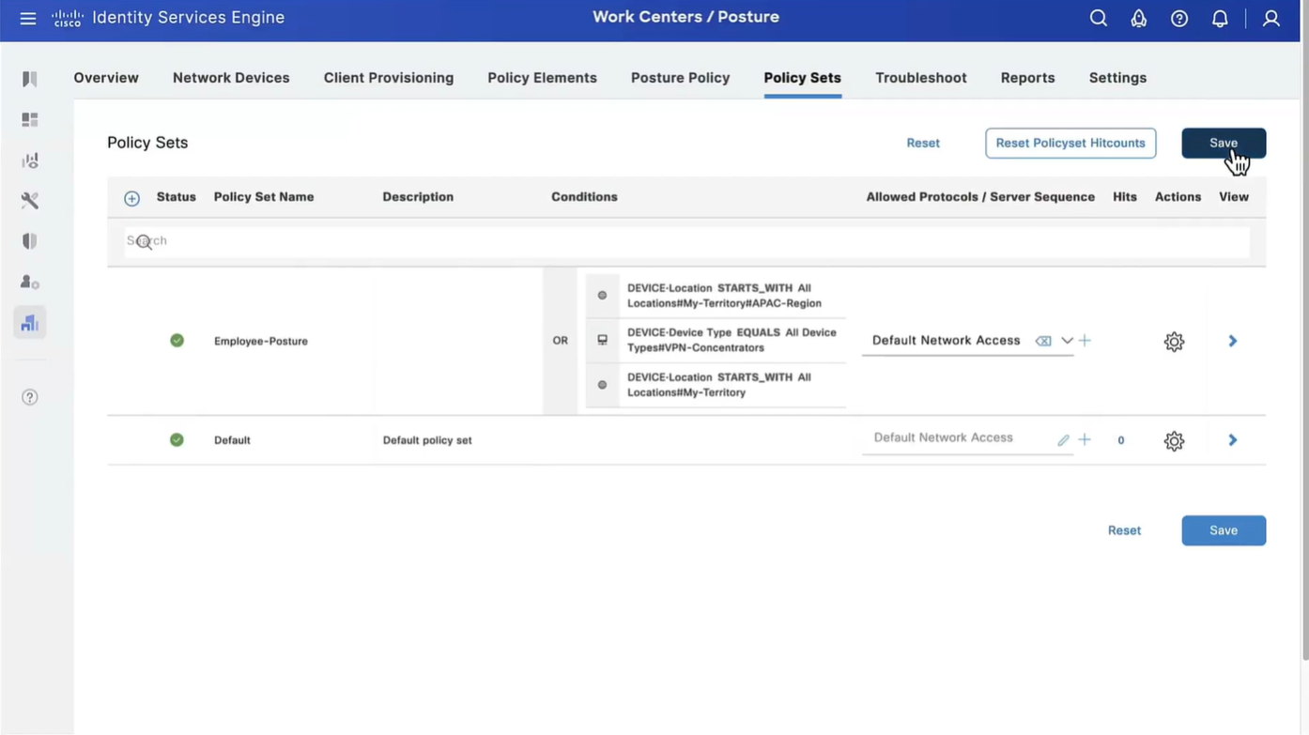The image size is (1309, 735).
Task: Open the help question mark icon in header
Action: click(x=1179, y=19)
